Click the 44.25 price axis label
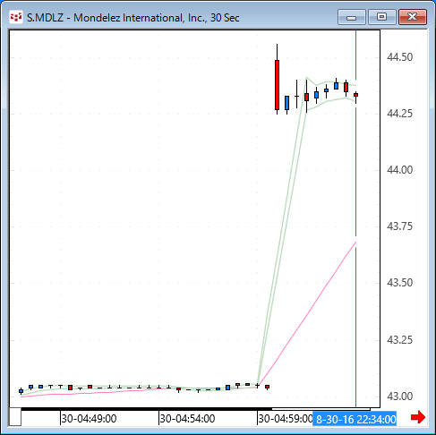This screenshot has height=435, width=436. coord(399,114)
